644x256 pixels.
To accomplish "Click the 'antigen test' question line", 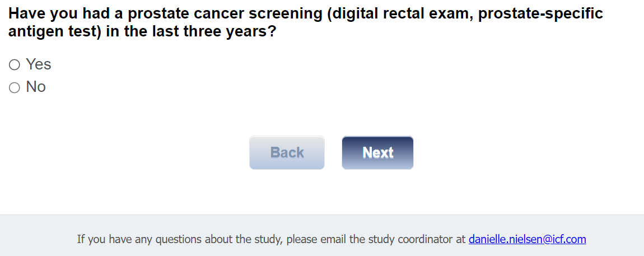I will pyautogui.click(x=142, y=32).
